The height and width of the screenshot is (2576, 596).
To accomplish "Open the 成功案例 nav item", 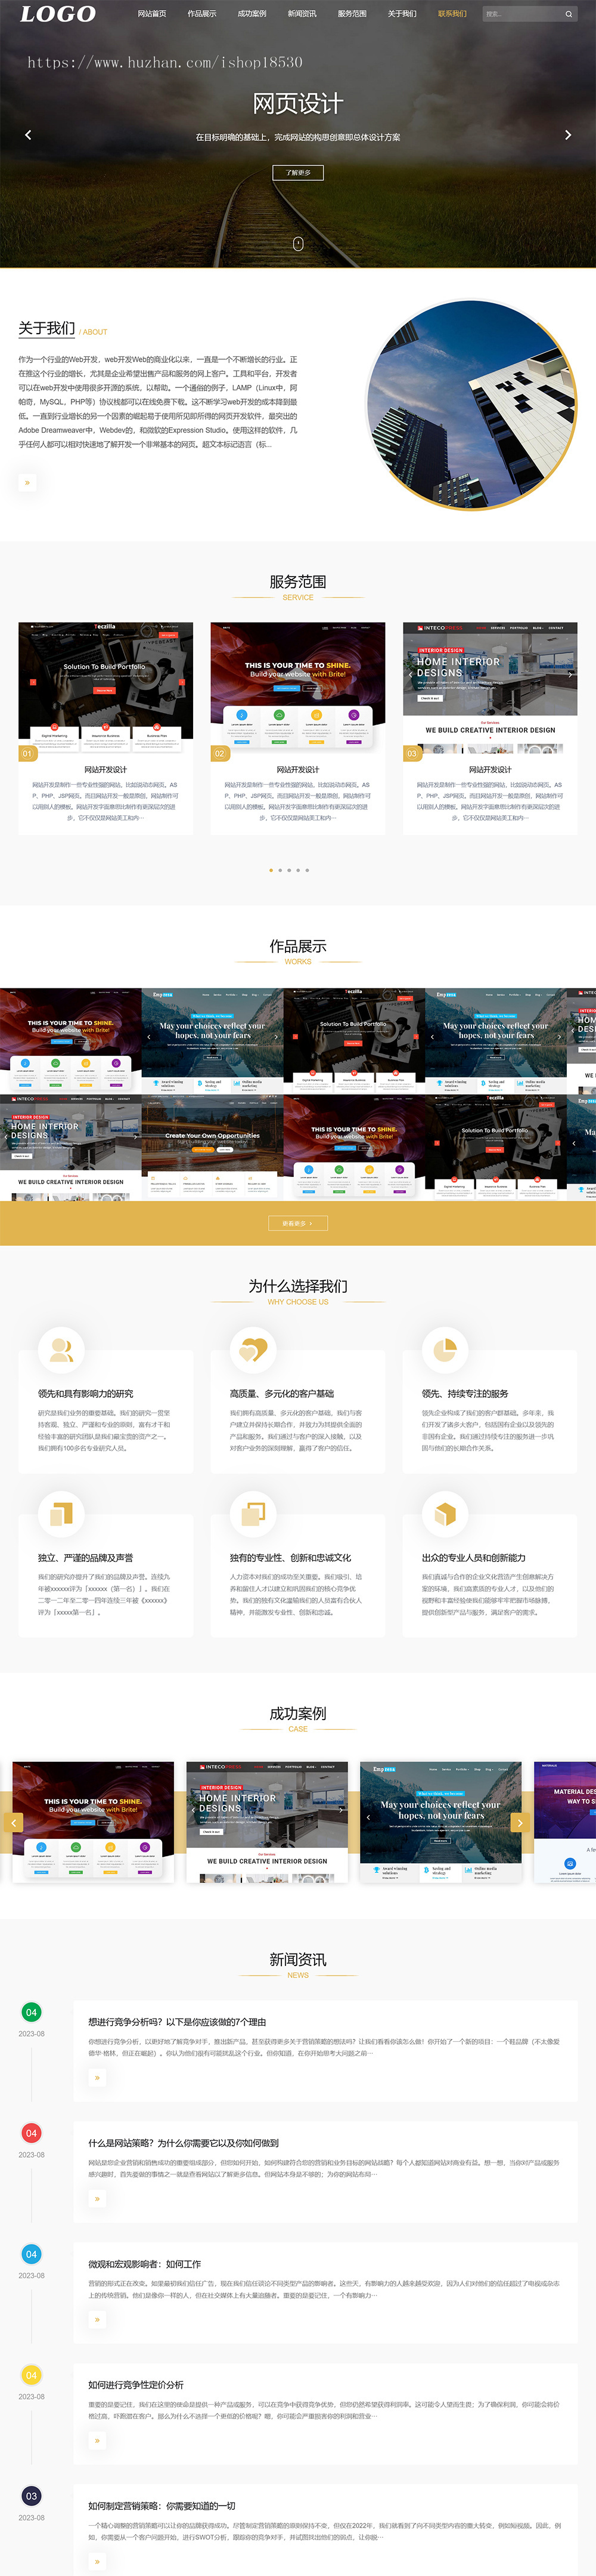I will tap(252, 14).
